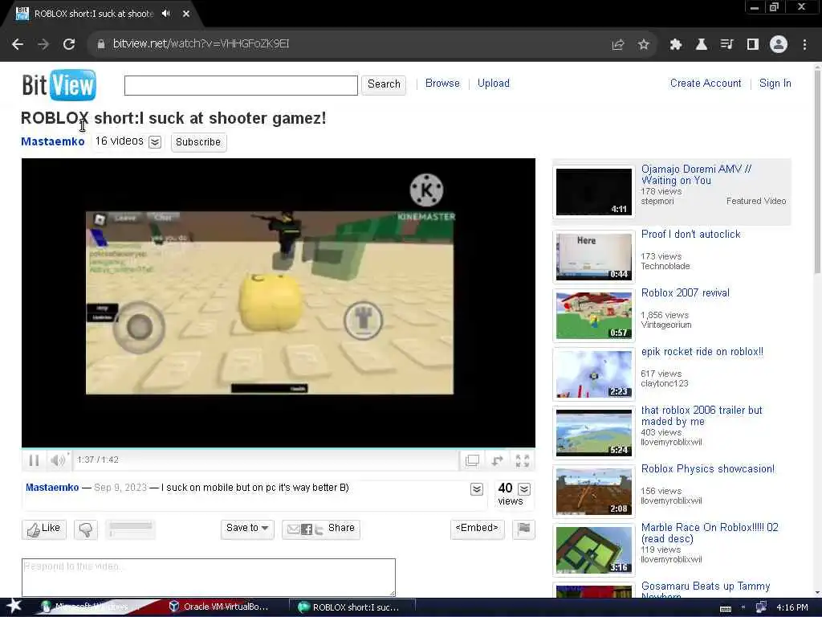Click the loop/replay arrow icon in player

point(498,460)
